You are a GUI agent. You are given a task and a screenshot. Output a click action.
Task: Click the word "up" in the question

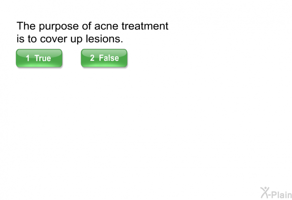76,40
